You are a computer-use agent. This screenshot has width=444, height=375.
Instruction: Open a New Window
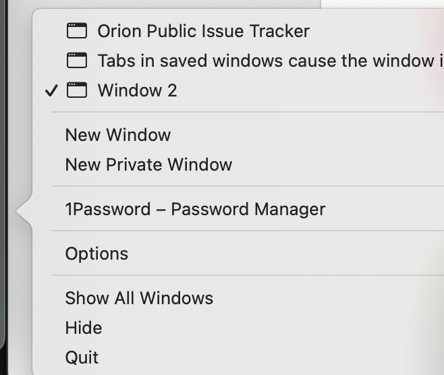tap(118, 135)
